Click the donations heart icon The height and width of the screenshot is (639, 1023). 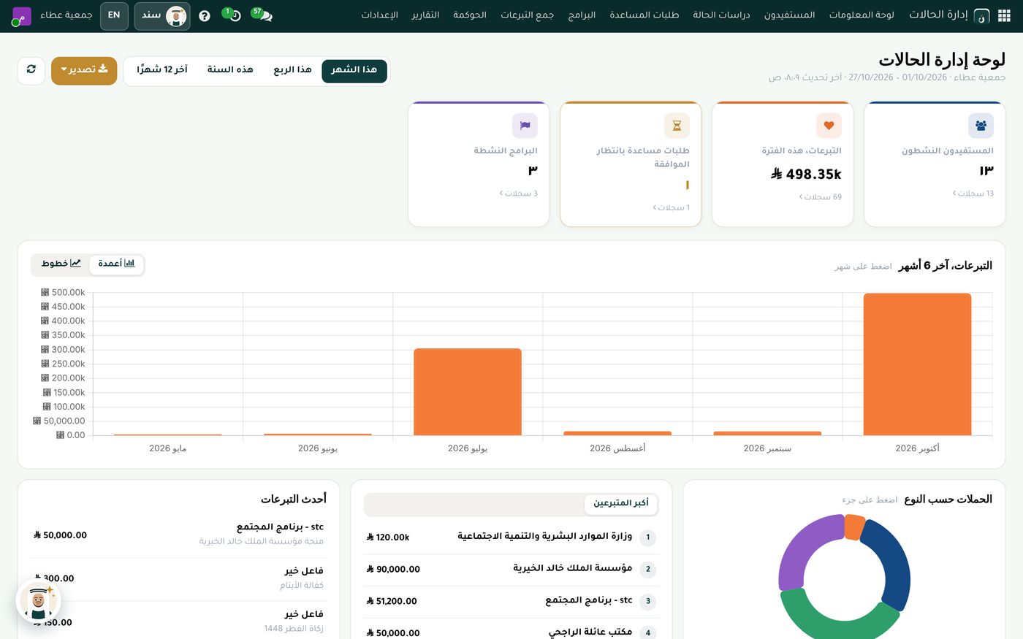[829, 126]
